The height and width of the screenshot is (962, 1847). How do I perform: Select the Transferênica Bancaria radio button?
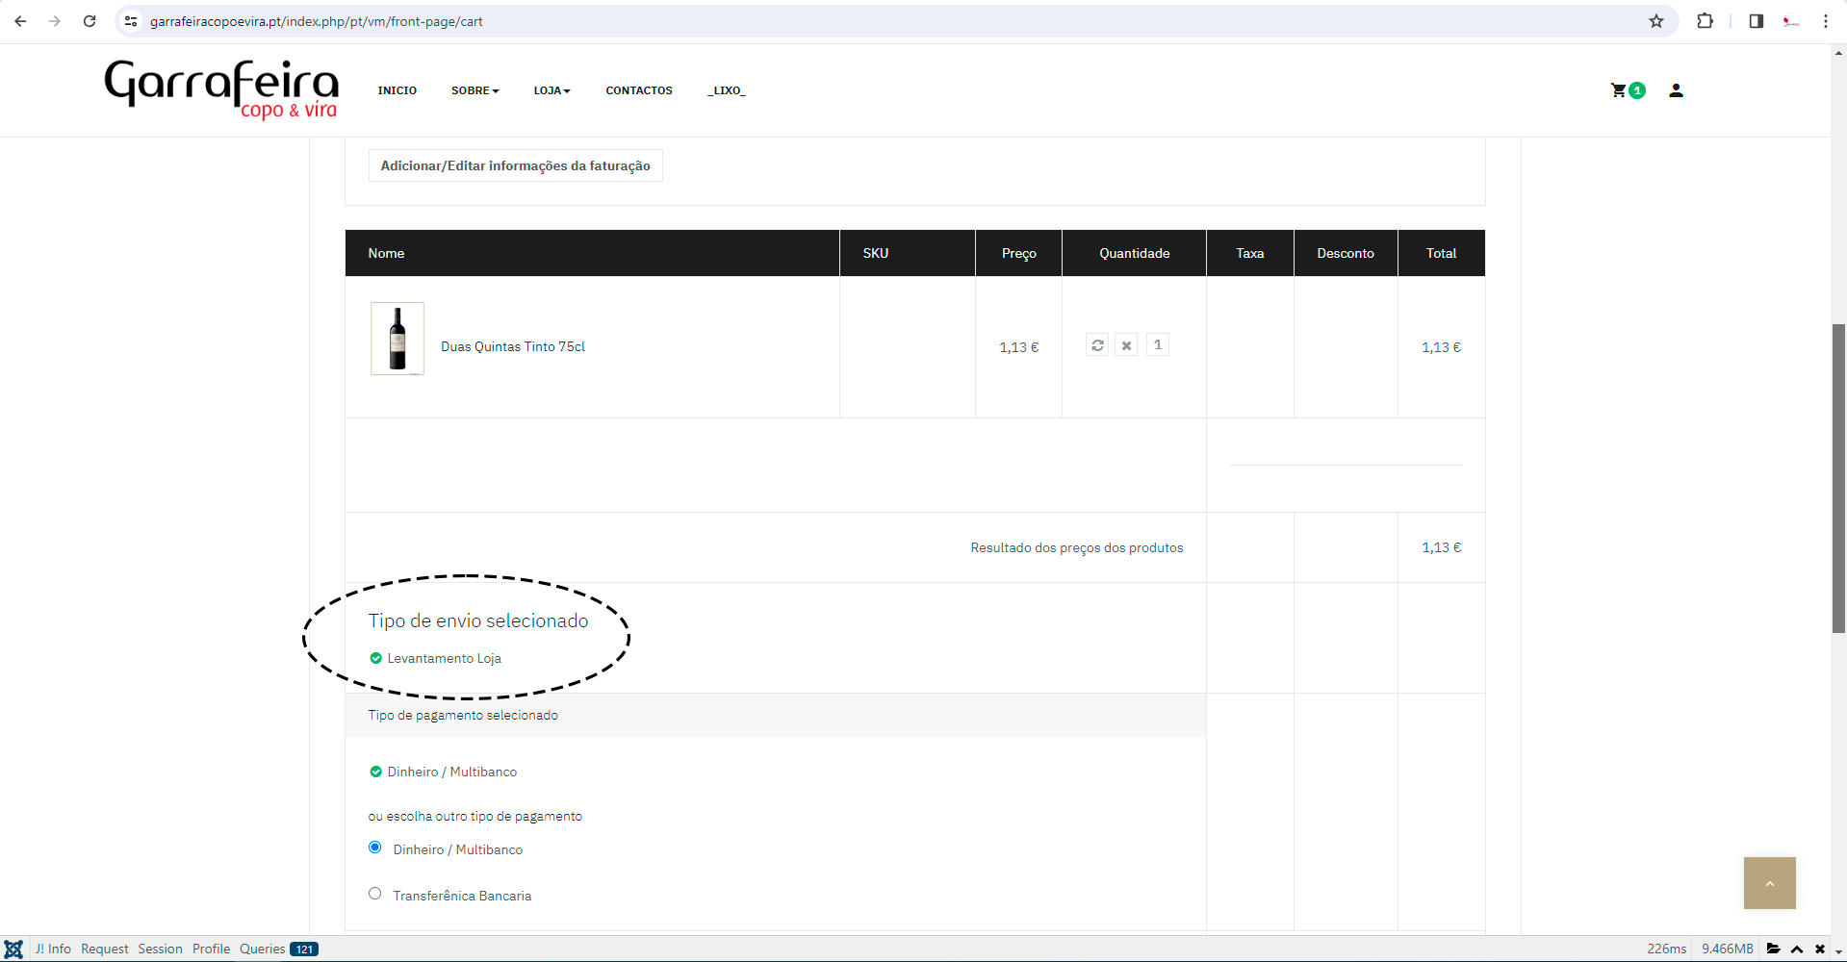[x=375, y=894]
